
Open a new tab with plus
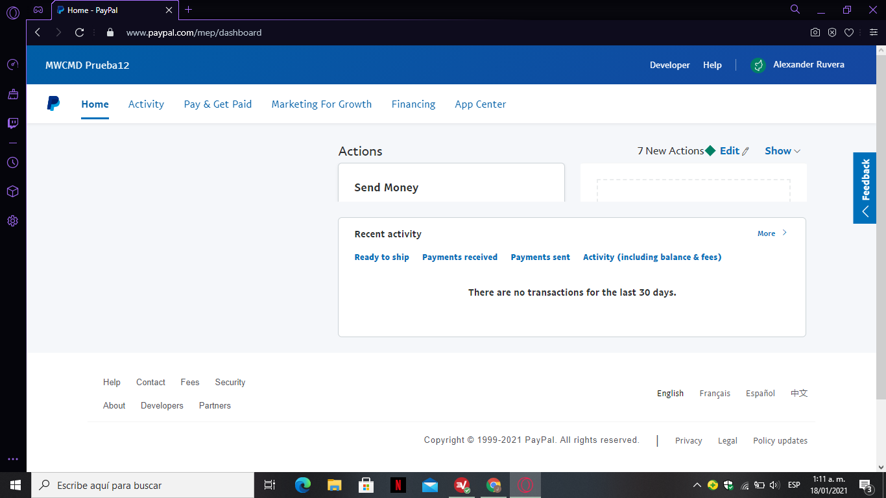189,10
